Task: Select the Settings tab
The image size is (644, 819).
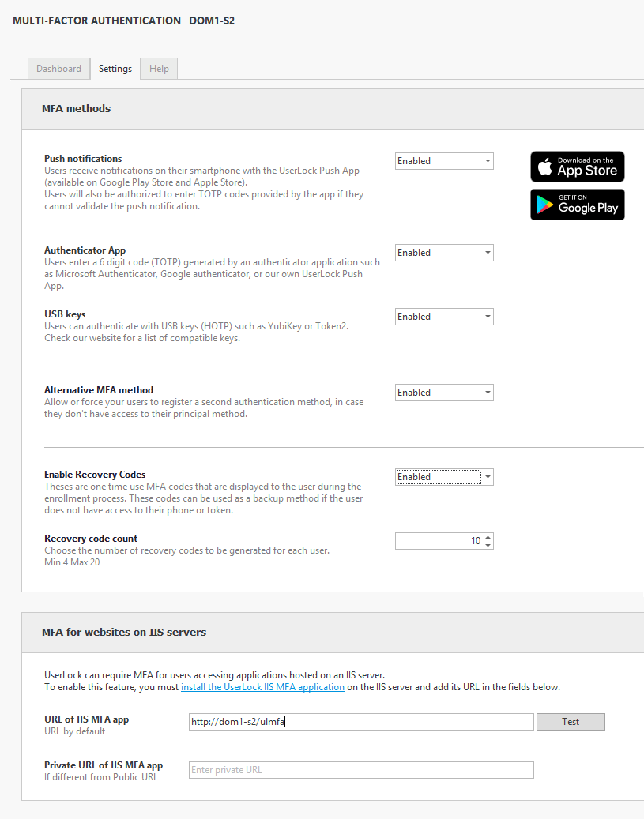Action: [x=115, y=69]
